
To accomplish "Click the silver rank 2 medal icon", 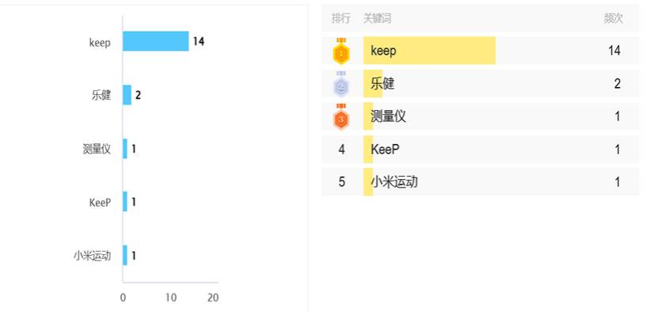I will [341, 84].
